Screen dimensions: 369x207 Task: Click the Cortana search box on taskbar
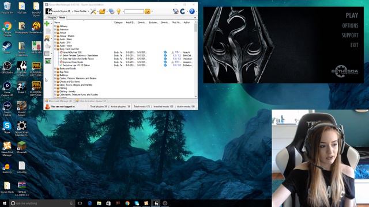point(42,203)
